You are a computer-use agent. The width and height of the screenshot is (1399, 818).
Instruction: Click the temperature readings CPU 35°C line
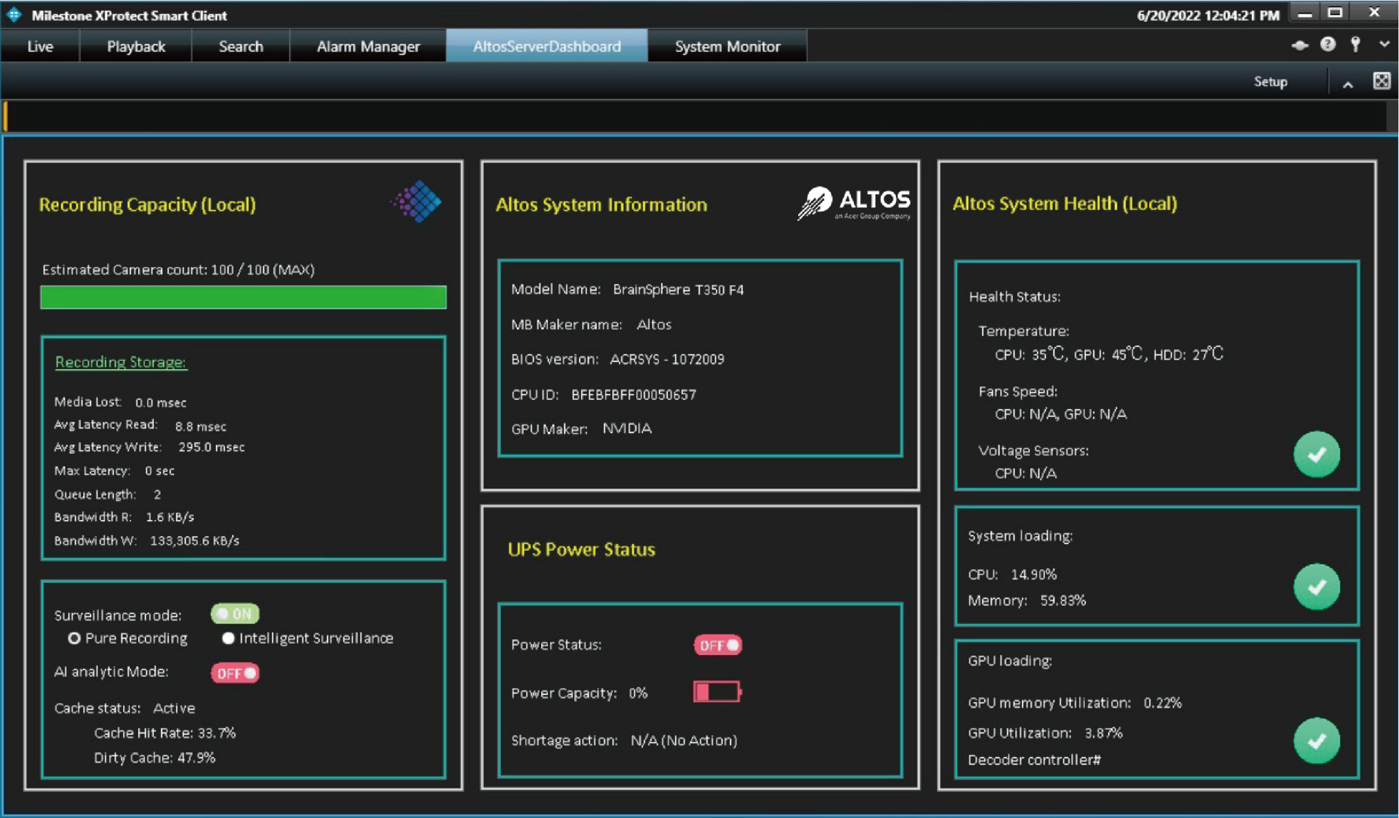(1109, 354)
